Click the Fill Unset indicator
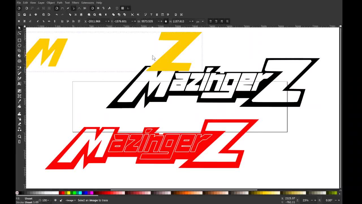Viewport: 362px width, 204px height. 29,199
